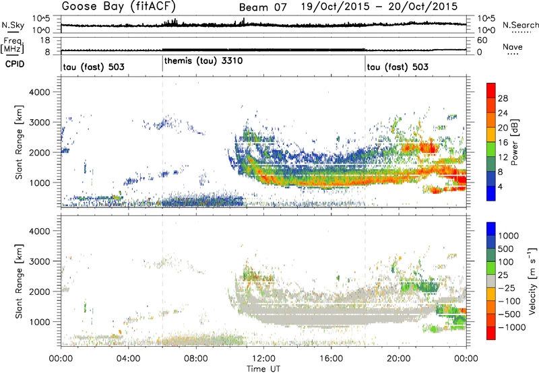Click the left '10^5' noise axis tick
This screenshot has height=373, width=539.
(41, 18)
